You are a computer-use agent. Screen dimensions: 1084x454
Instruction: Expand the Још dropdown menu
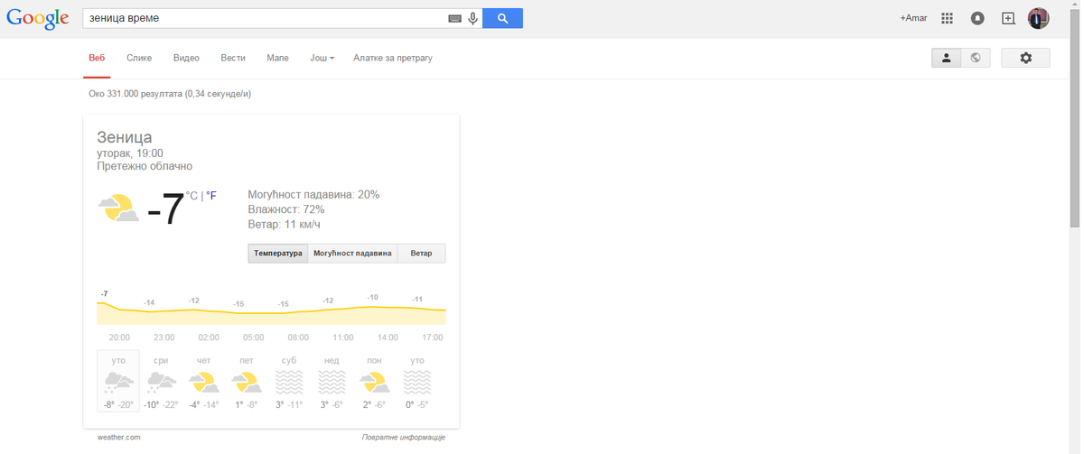coord(322,58)
